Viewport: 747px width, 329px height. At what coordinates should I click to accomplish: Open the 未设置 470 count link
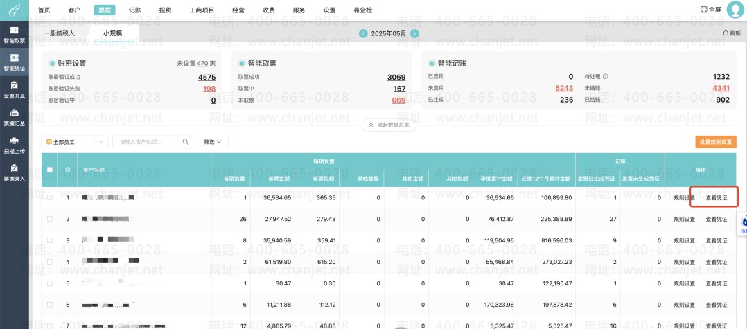(202, 63)
